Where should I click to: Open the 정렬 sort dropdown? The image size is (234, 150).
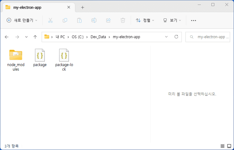coord(145,20)
